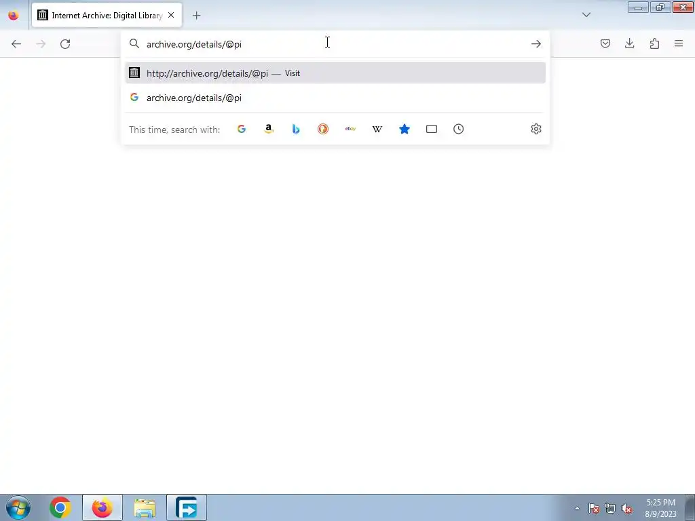Image resolution: width=695 pixels, height=521 pixels.
Task: Search this time with DuckDuckGo
Action: (322, 129)
